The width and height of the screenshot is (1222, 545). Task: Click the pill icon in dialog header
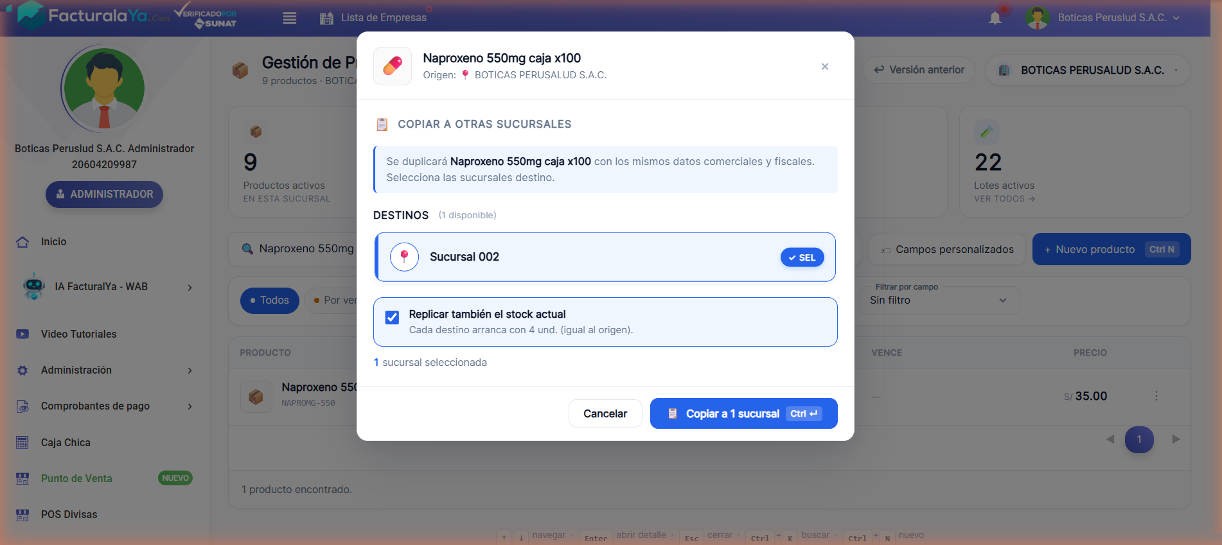tap(393, 66)
